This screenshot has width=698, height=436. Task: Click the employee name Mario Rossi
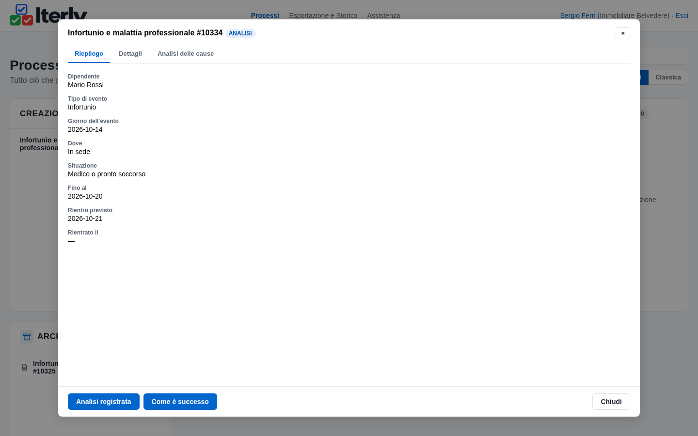86,85
